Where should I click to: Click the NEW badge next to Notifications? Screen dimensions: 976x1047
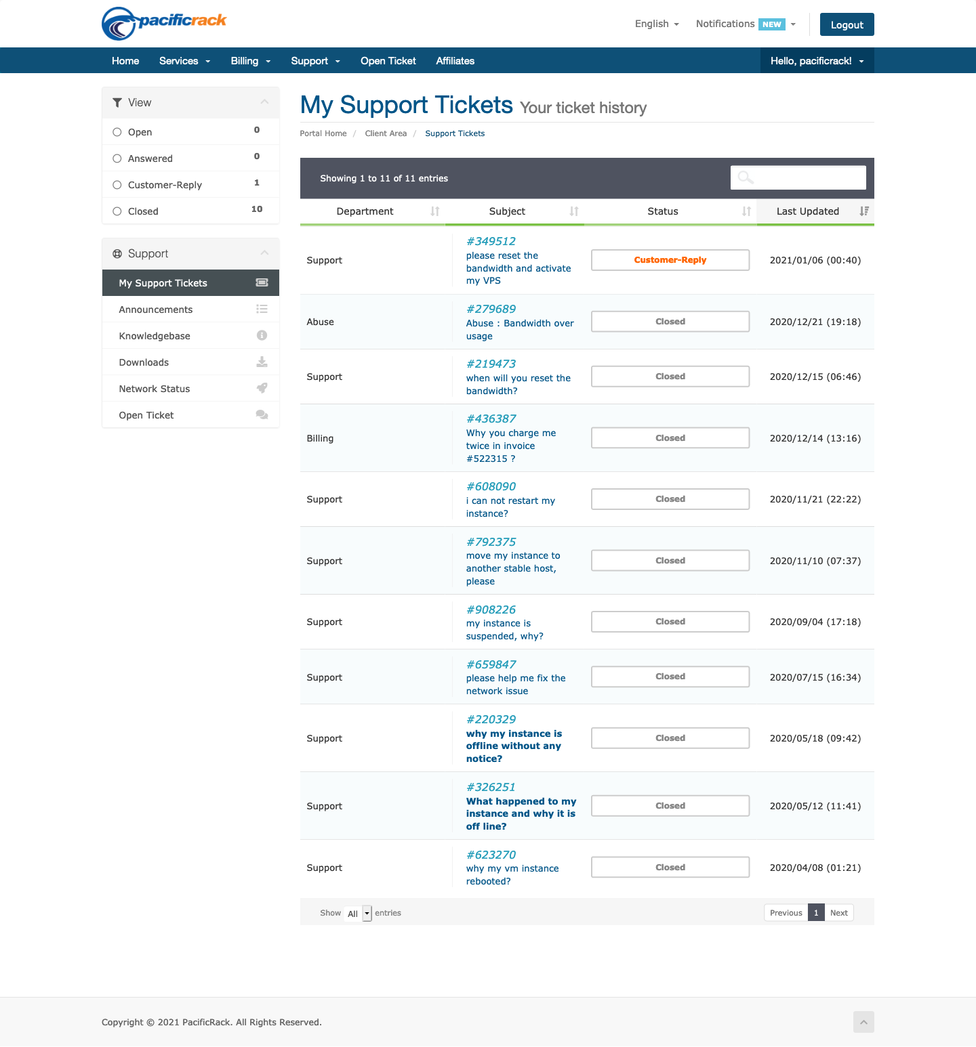click(772, 24)
